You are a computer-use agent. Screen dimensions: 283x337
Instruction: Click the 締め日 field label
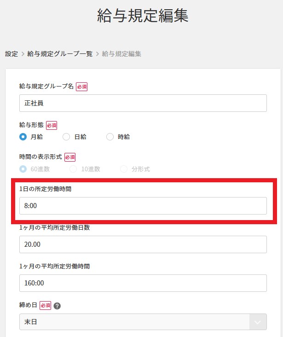coord(28,305)
